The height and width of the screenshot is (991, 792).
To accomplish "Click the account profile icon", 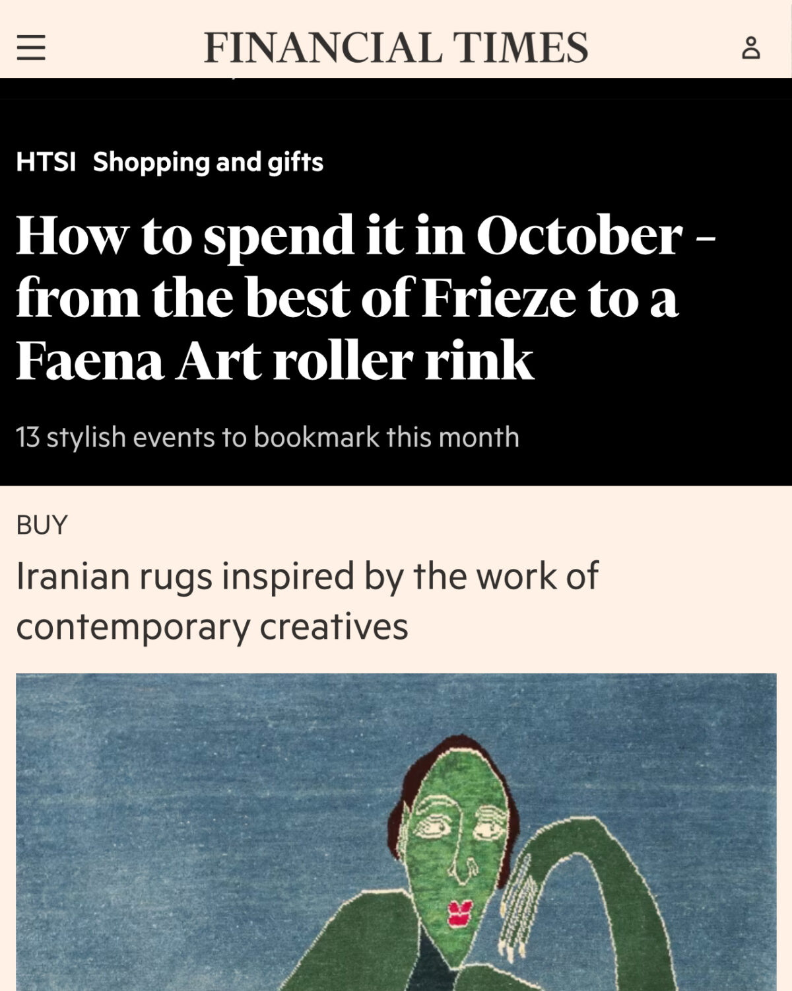I will pos(751,48).
